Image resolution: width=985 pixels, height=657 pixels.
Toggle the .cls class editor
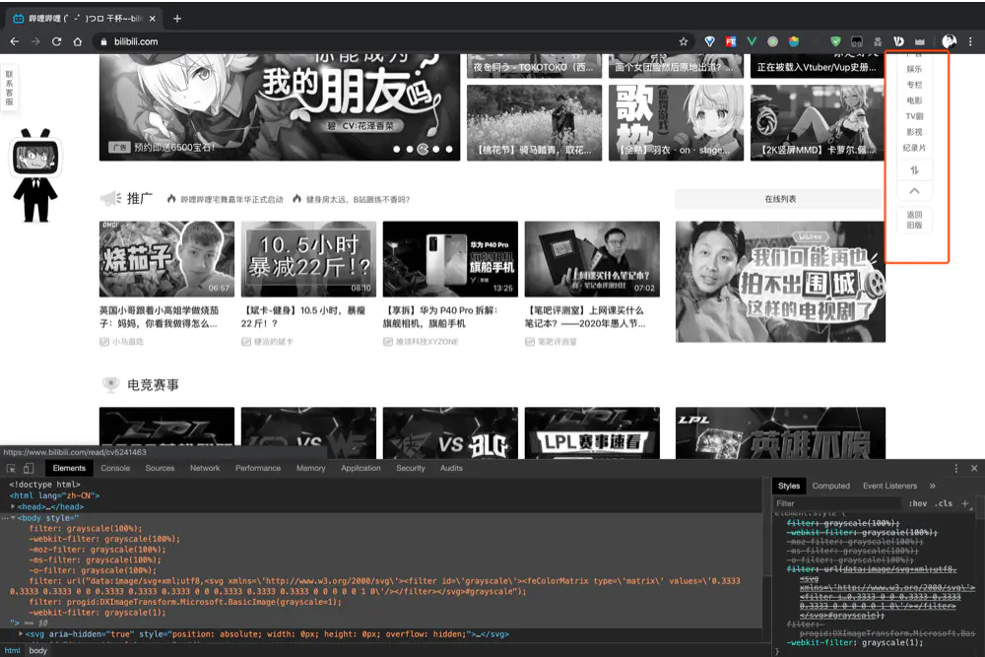[x=943, y=503]
